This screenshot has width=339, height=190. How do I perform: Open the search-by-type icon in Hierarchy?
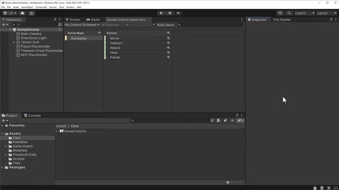pyautogui.click(x=60, y=25)
